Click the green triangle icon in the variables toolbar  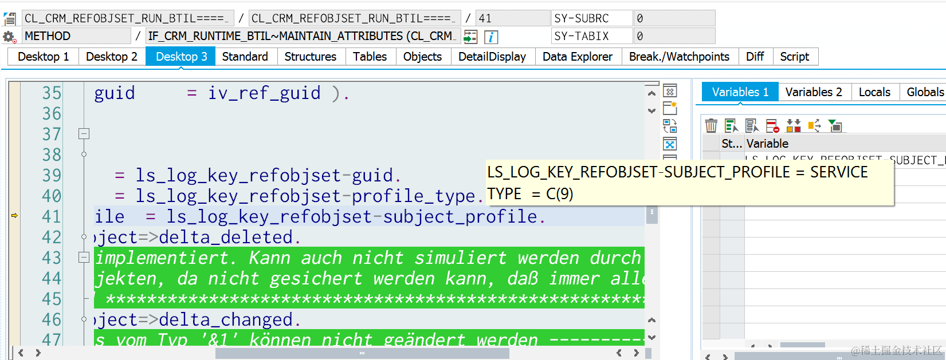(x=835, y=125)
